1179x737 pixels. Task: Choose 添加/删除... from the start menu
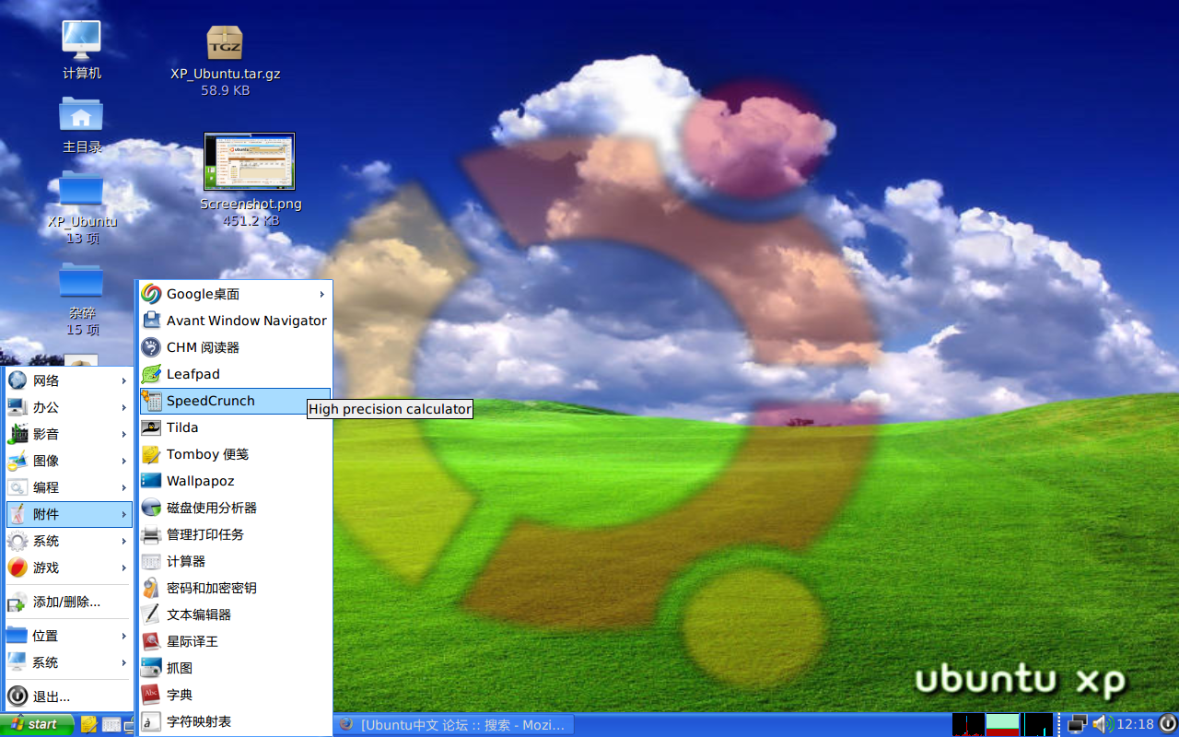[69, 602]
